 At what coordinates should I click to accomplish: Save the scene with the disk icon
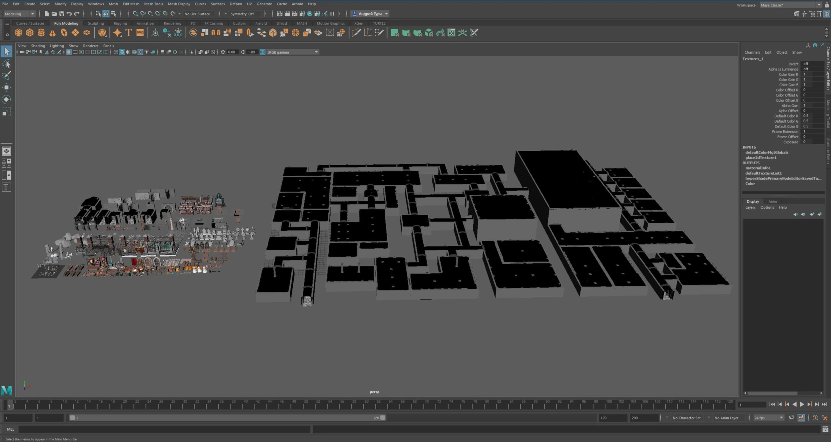pos(62,14)
